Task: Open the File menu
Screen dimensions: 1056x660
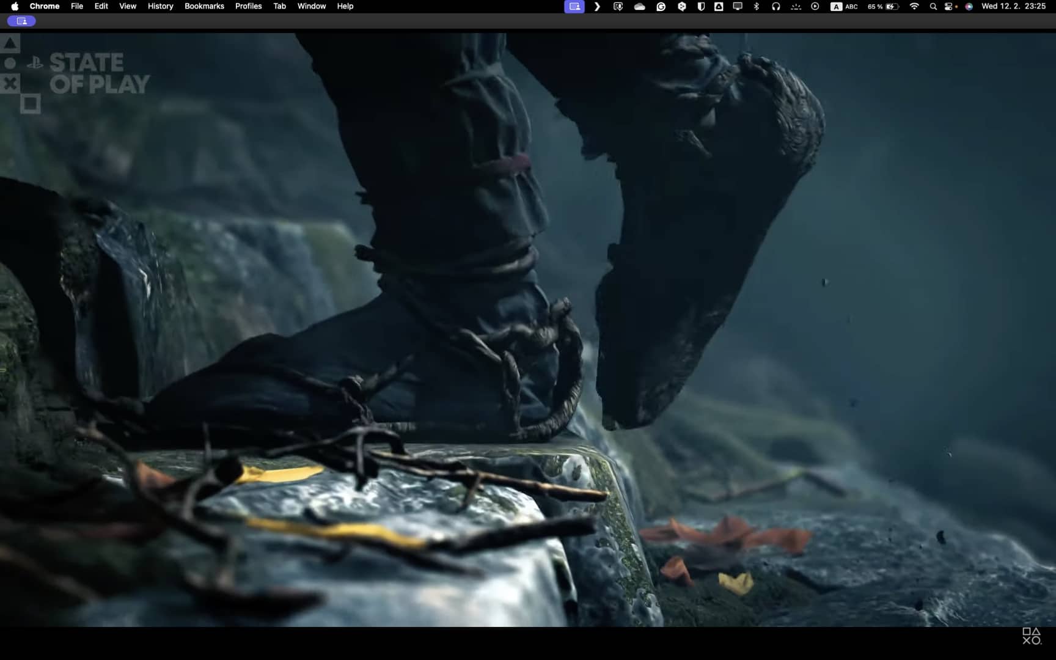Action: (x=77, y=6)
